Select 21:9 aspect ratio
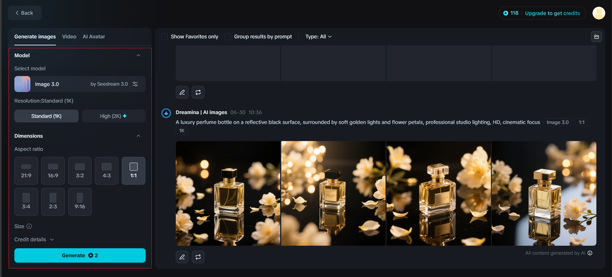This screenshot has width=612, height=277. [26, 171]
